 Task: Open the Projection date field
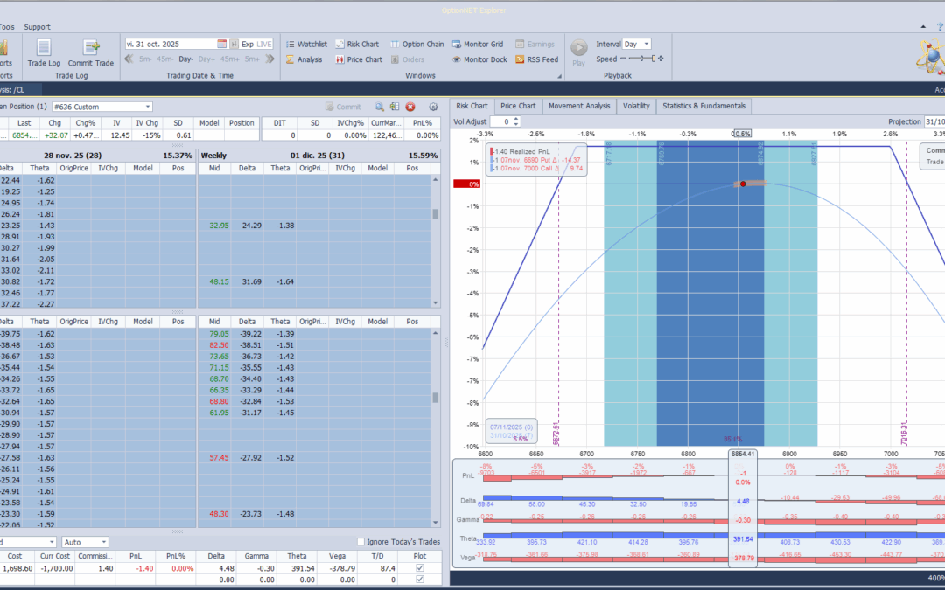(x=934, y=121)
